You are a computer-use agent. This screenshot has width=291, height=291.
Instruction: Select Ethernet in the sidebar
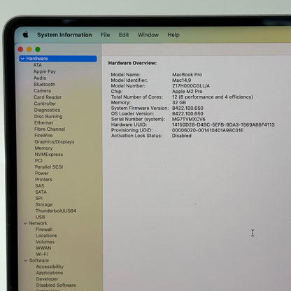click(44, 122)
